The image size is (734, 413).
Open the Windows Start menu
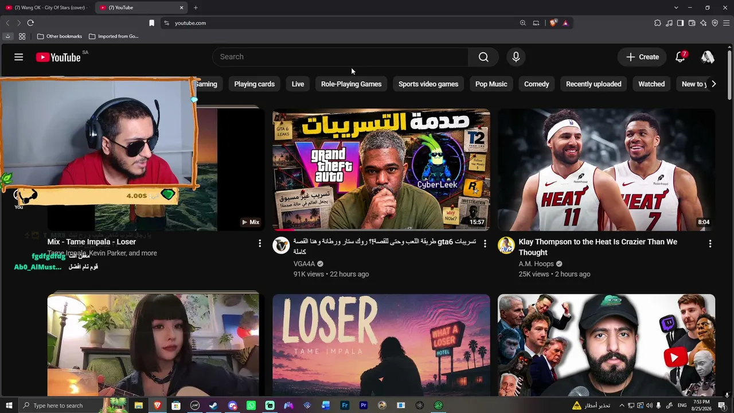click(9, 406)
